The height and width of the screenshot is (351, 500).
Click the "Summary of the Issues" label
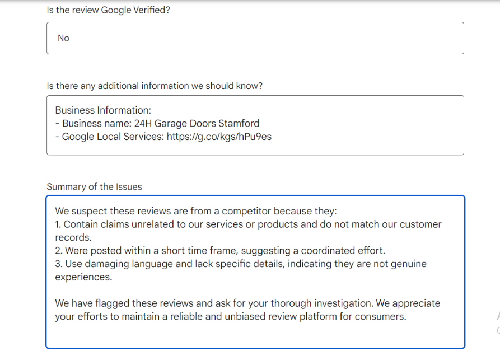click(94, 186)
